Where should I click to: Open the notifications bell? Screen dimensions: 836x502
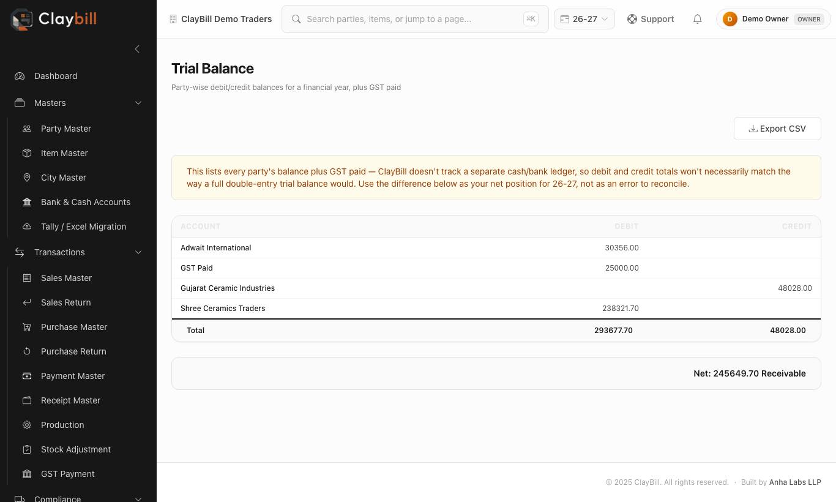point(697,19)
